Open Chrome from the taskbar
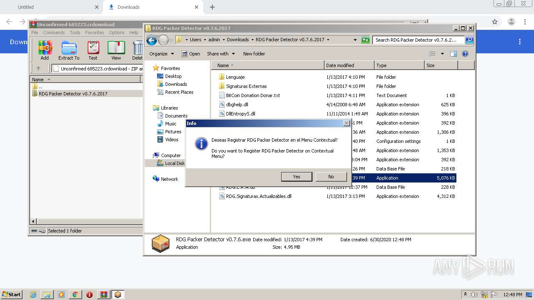534x300 pixels. [x=75, y=295]
